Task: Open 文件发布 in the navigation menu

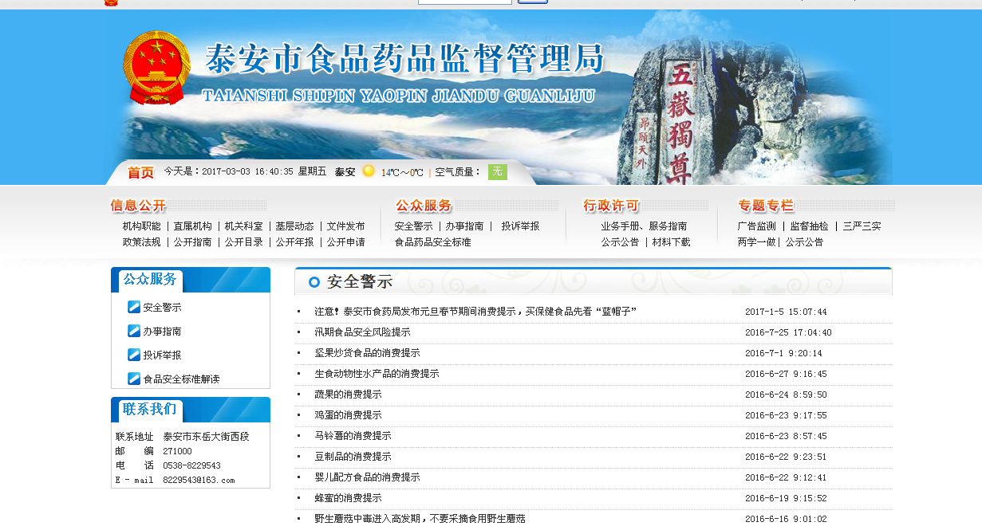Action: (x=345, y=226)
